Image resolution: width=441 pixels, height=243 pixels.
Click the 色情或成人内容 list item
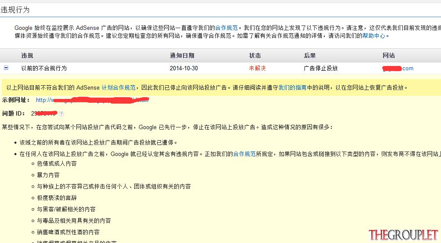[57, 163]
